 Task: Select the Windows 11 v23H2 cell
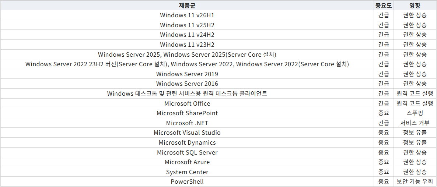(x=187, y=45)
